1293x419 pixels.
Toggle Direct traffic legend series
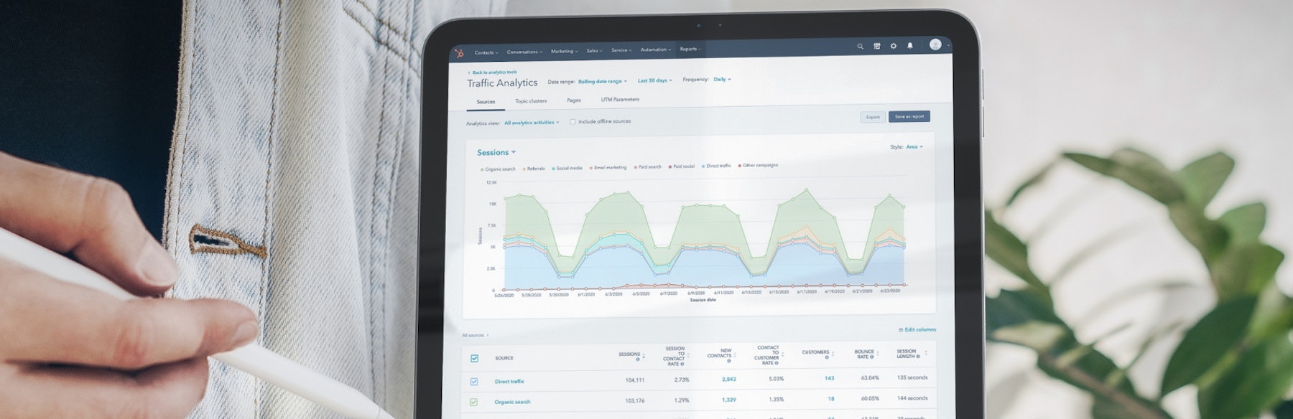point(716,166)
